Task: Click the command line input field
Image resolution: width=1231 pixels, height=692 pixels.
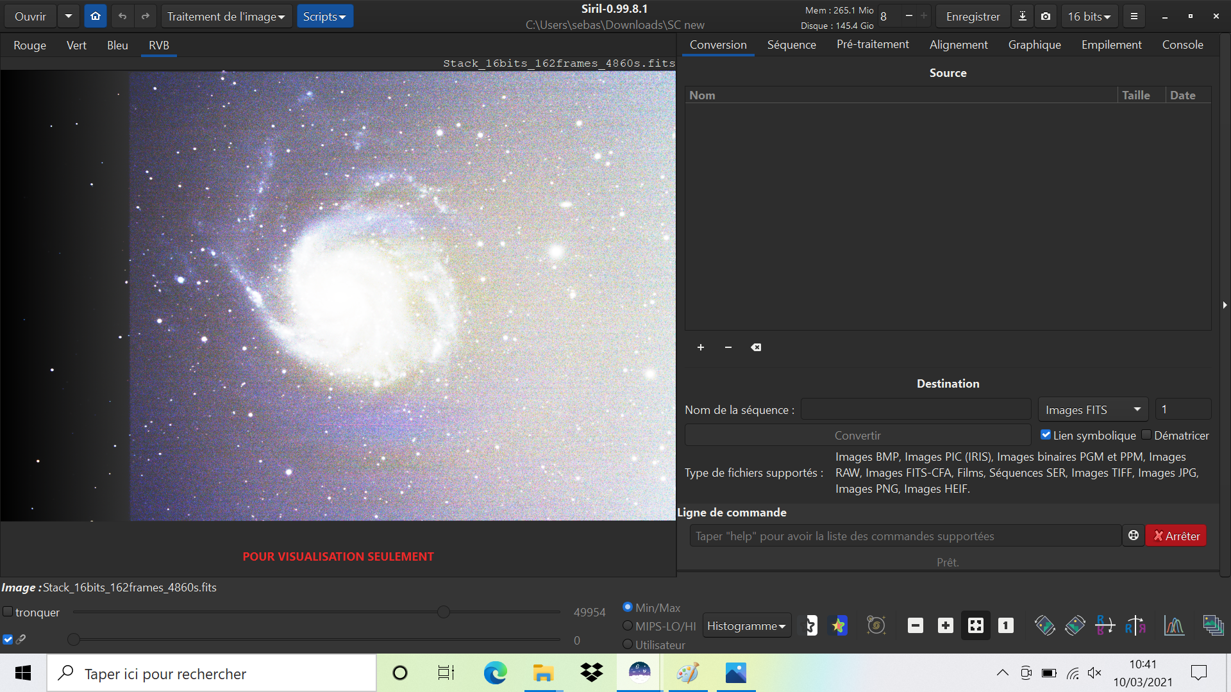Action: (x=905, y=536)
